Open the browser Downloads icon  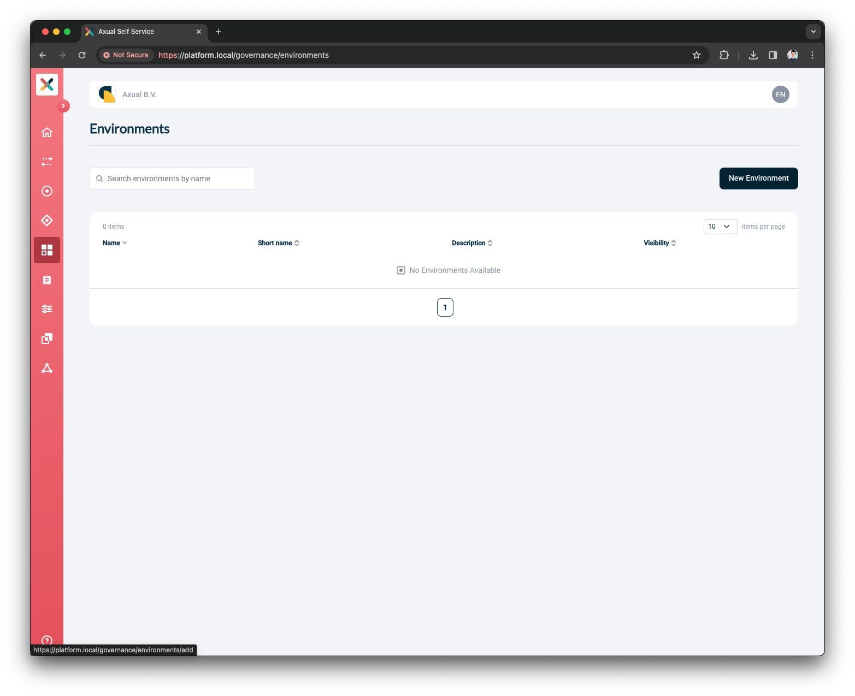753,55
